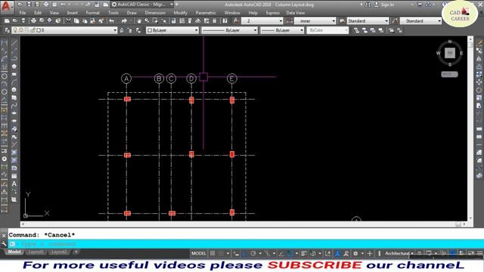Open the ByColor plot style dropdown

pos(327,30)
